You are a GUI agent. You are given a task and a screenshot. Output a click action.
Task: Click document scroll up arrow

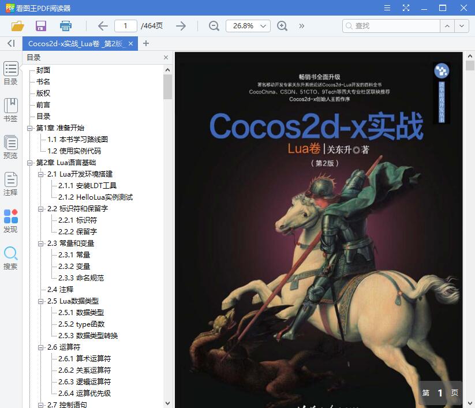(x=470, y=56)
